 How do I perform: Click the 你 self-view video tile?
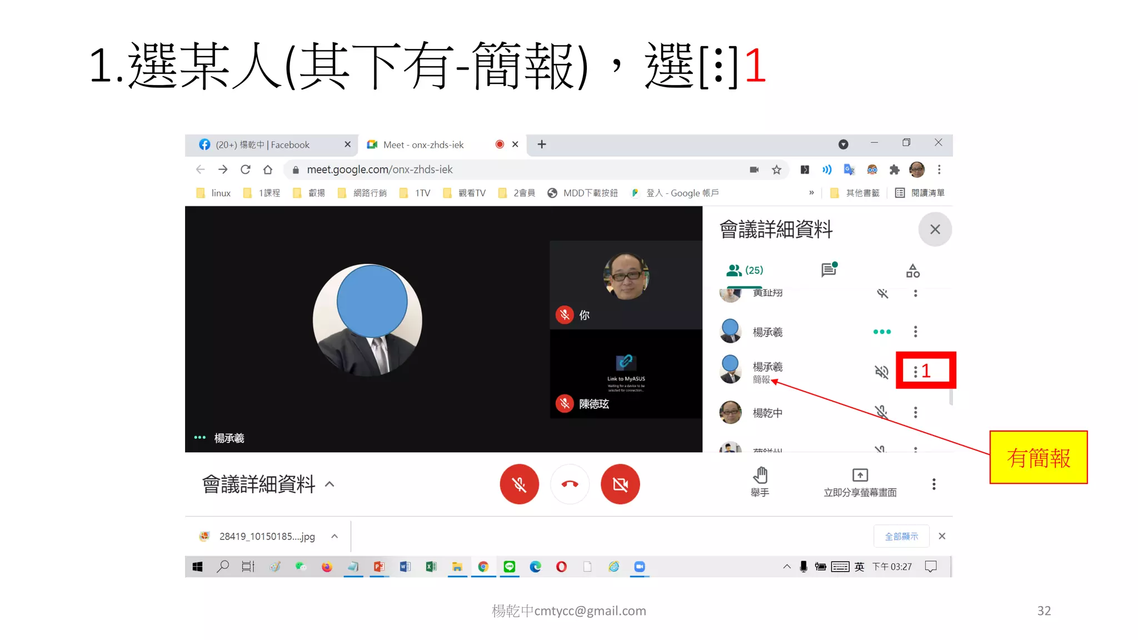(626, 285)
